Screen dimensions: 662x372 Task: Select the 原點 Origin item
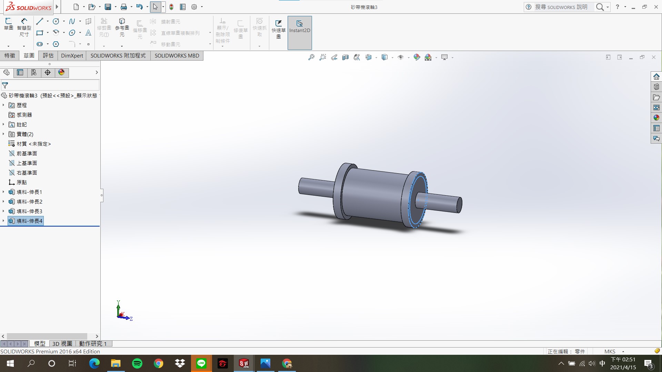[18, 182]
